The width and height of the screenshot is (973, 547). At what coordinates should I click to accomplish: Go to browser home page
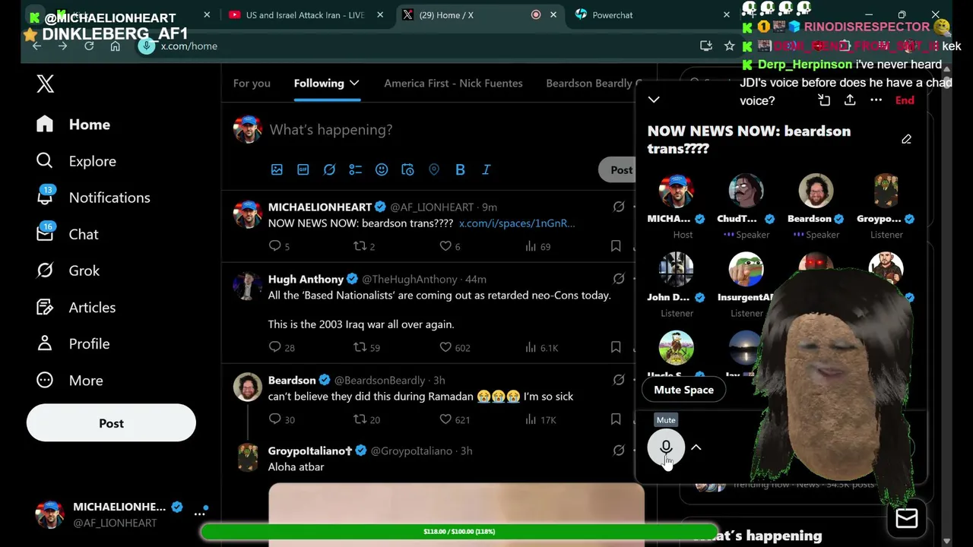pyautogui.click(x=115, y=46)
